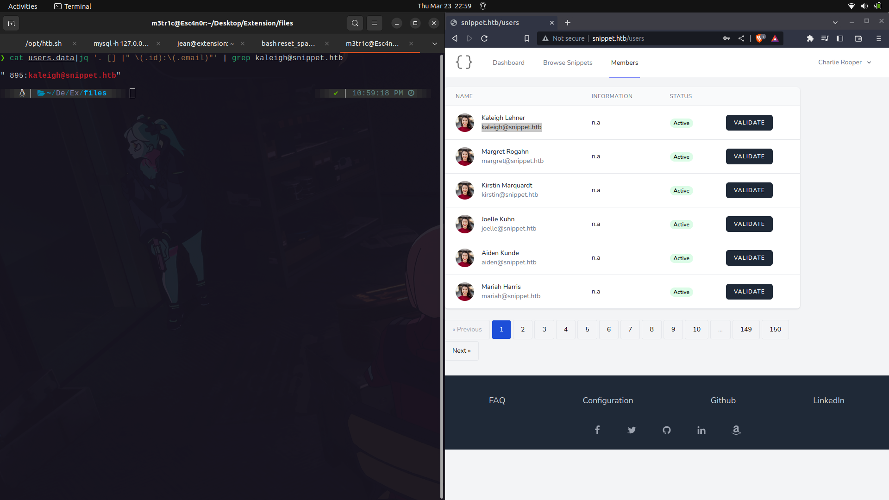Image resolution: width=889 pixels, height=500 pixels.
Task: Go to pagination page 150
Action: [775, 329]
